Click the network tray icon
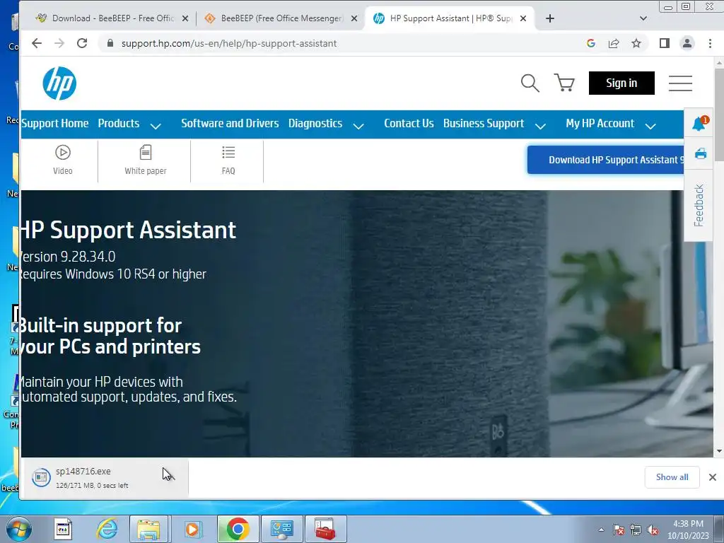Viewport: 724px width, 543px height. (x=636, y=530)
